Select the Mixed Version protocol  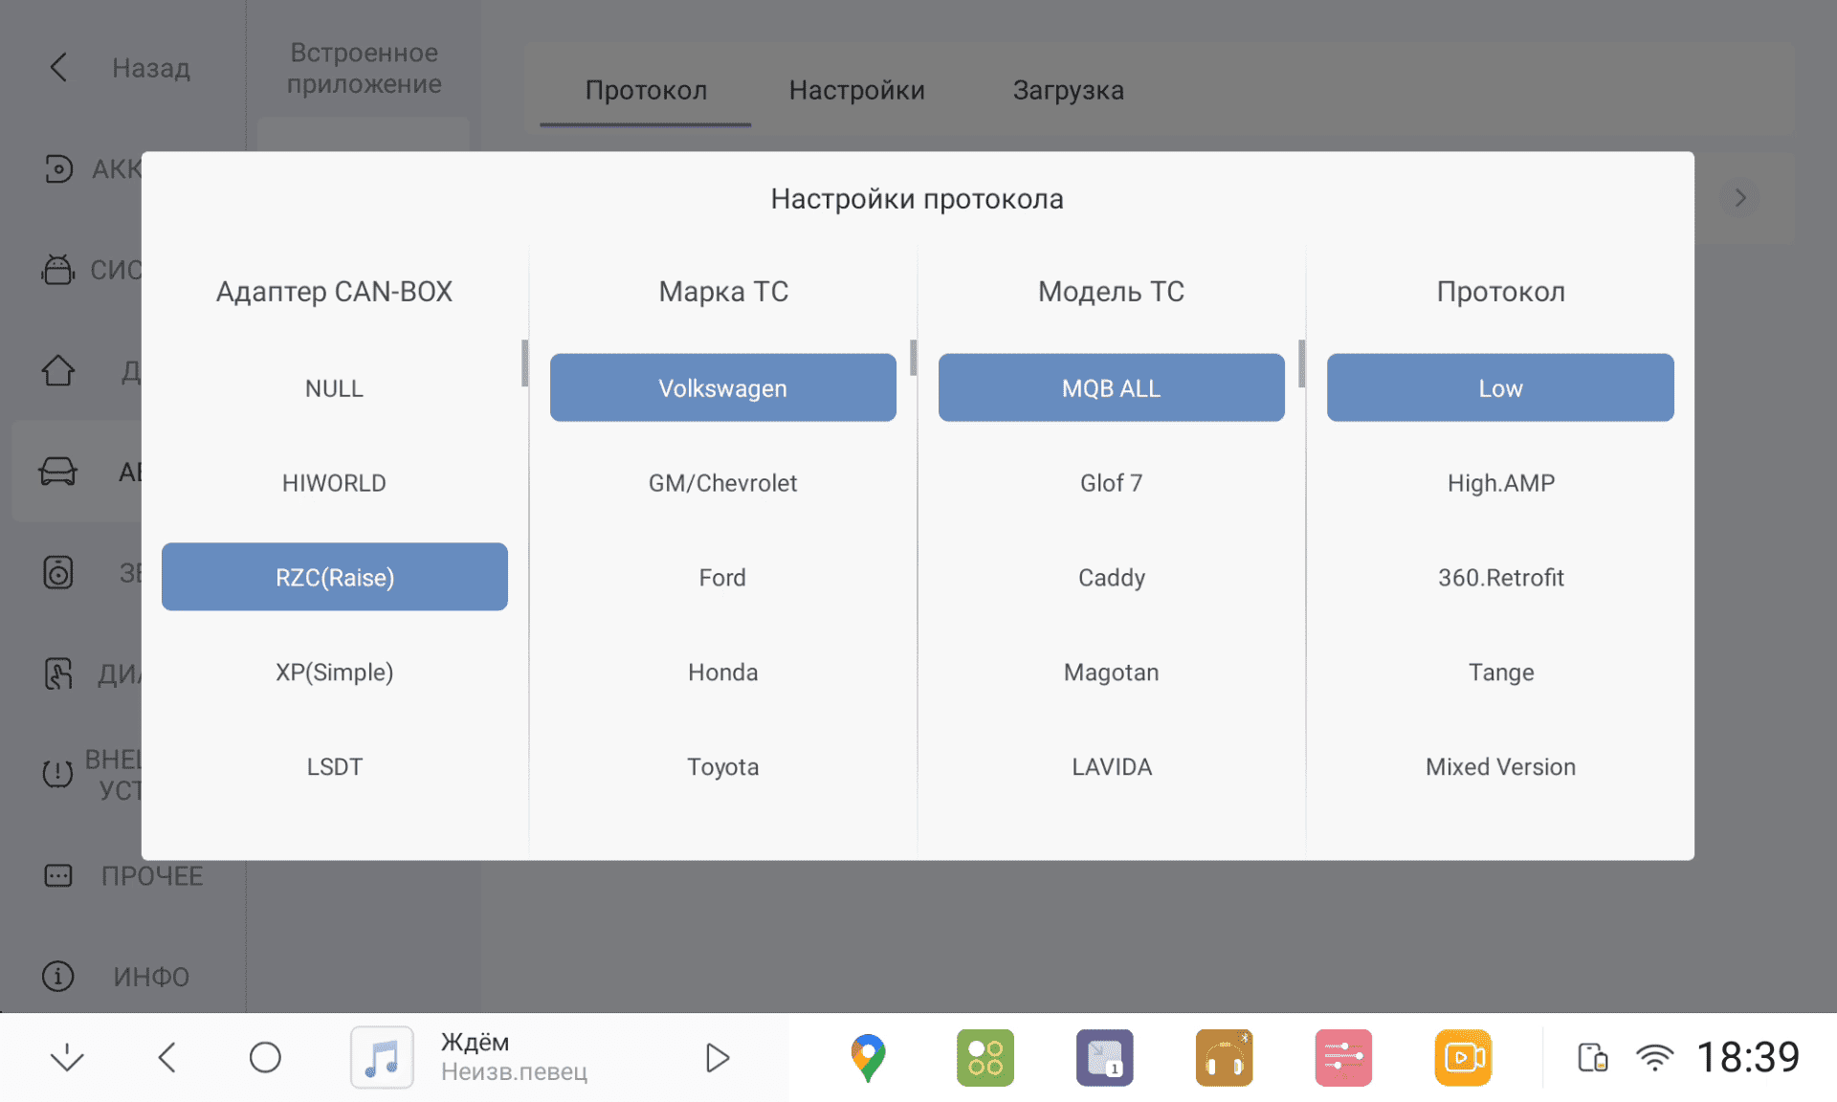pyautogui.click(x=1500, y=766)
